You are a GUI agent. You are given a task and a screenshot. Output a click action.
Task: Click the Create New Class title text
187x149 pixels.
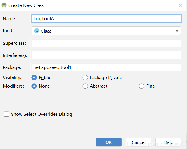[26, 5]
